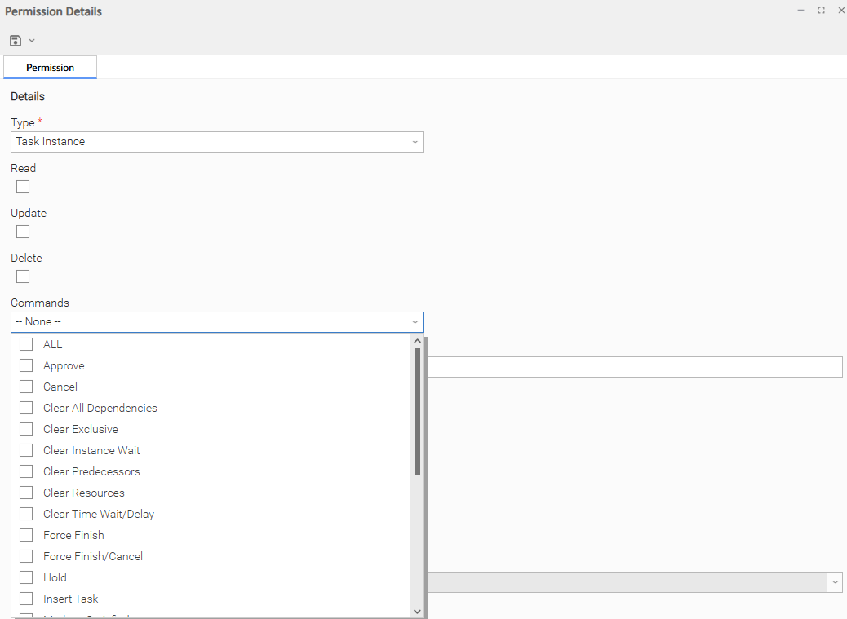Check the Approve command
The image size is (847, 619).
(26, 365)
